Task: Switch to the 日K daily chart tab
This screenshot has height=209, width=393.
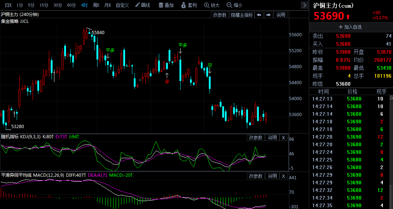Action: click(8, 5)
